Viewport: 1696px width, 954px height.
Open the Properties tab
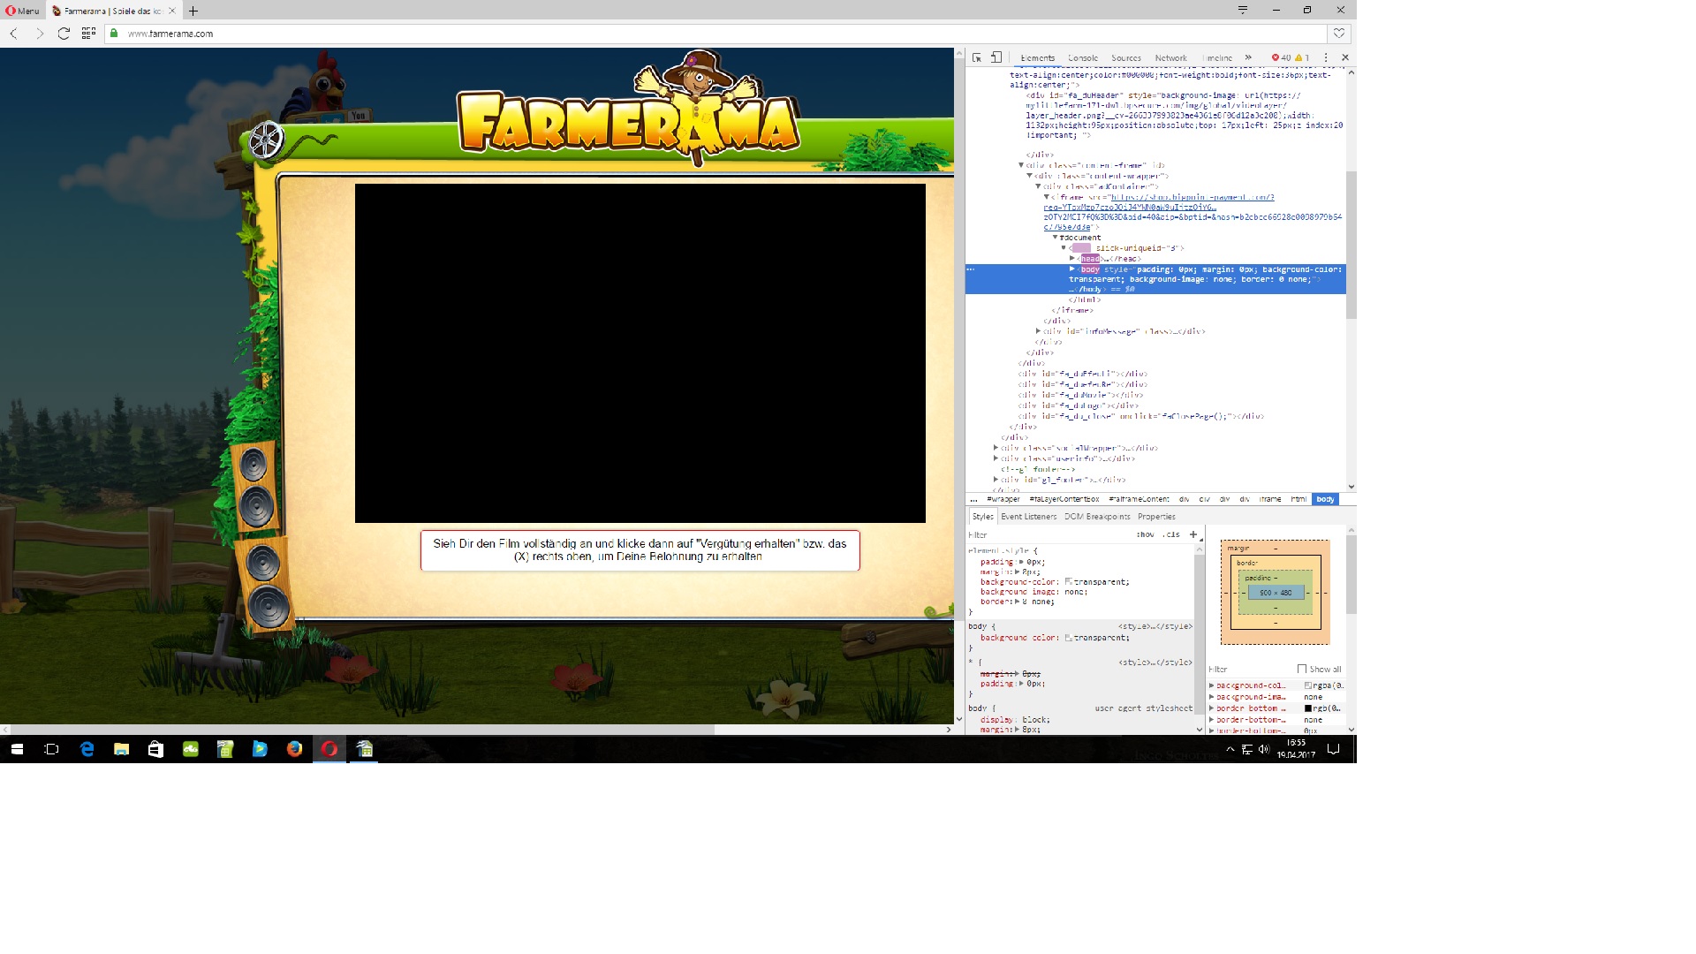pyautogui.click(x=1156, y=517)
